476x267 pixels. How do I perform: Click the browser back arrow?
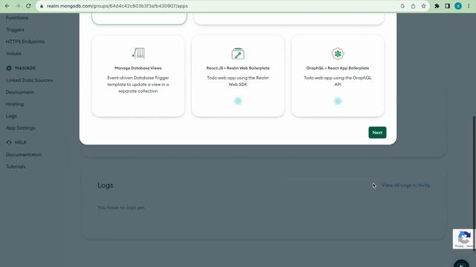tap(7, 6)
